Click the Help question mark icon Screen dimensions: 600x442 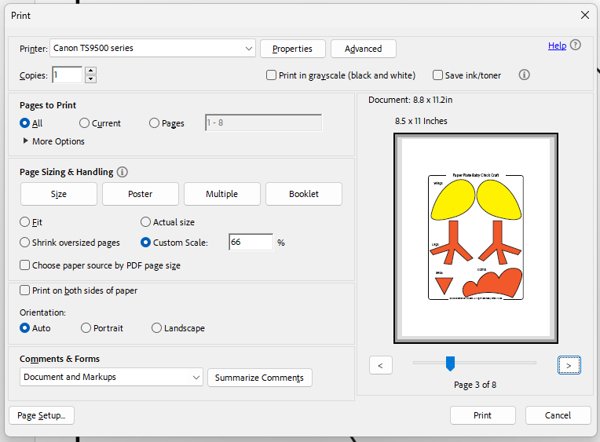[x=576, y=46]
